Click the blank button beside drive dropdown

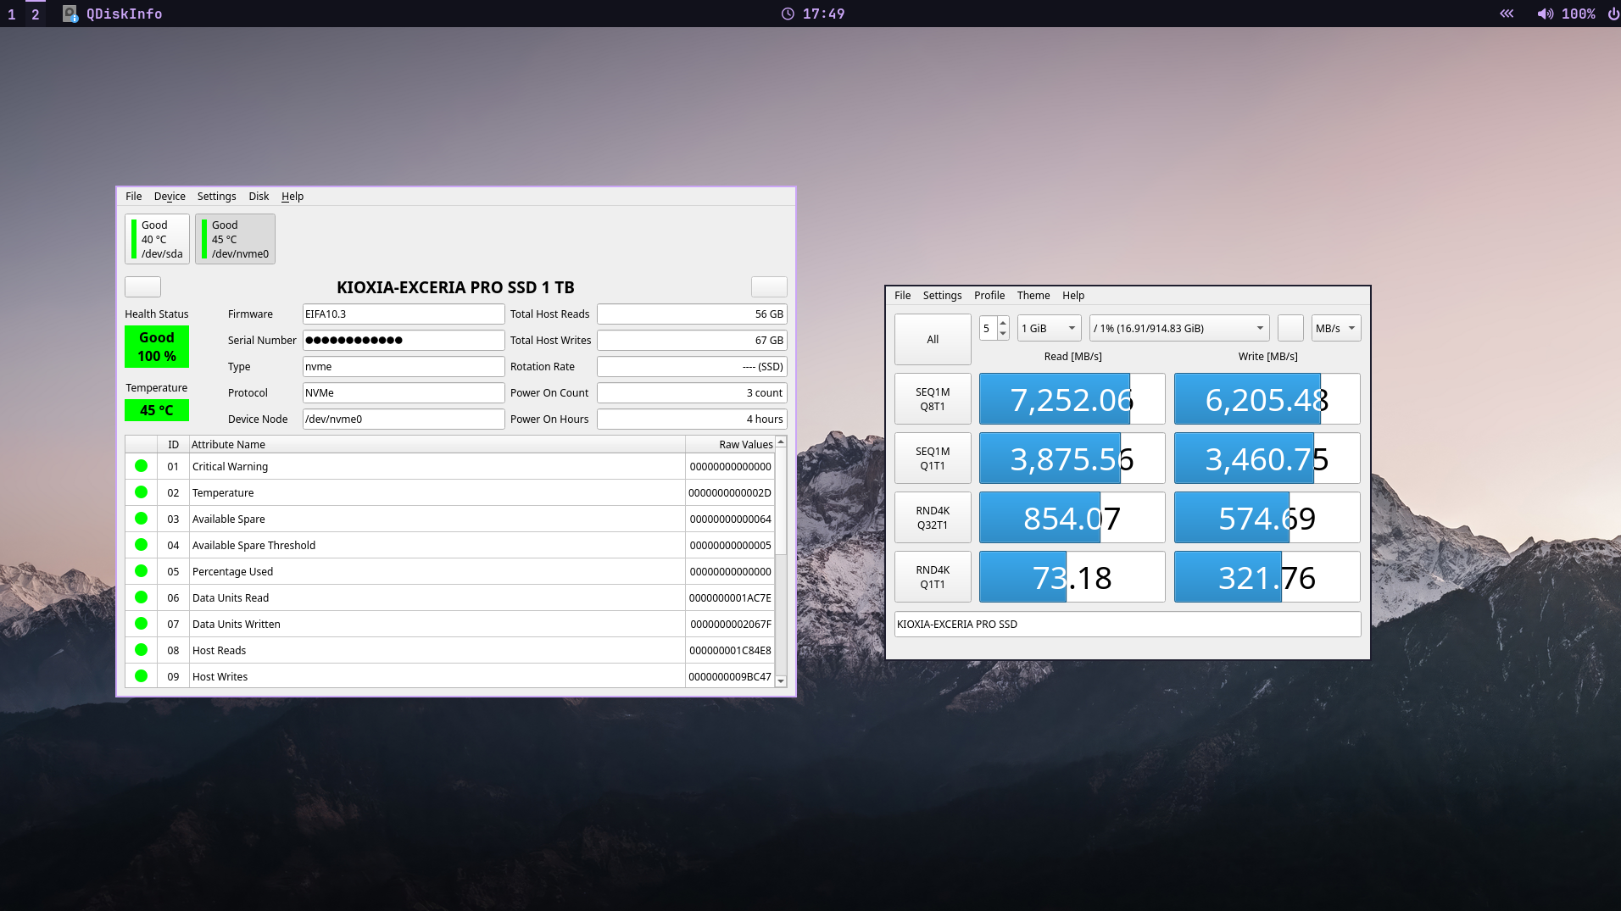click(1290, 328)
